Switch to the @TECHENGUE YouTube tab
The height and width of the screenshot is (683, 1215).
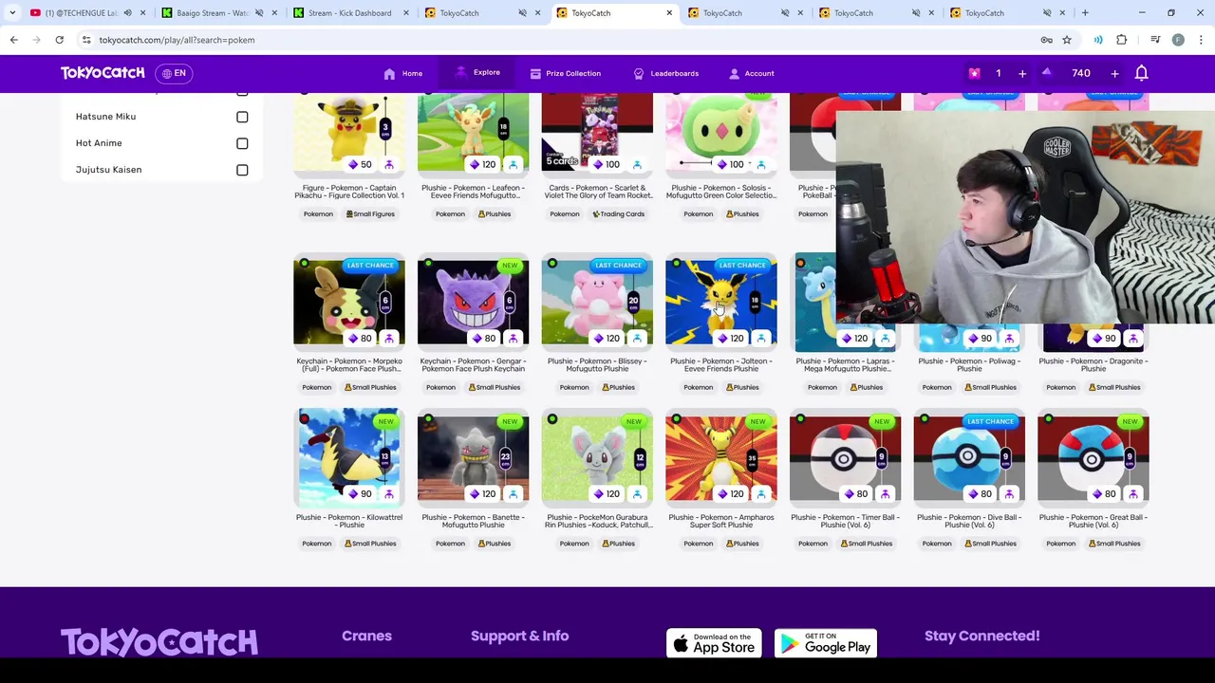coord(87,13)
